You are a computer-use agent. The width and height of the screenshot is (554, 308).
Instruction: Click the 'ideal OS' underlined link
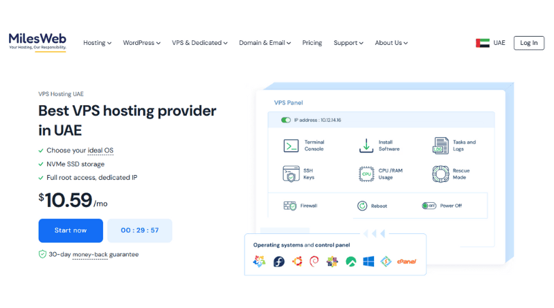click(x=100, y=150)
